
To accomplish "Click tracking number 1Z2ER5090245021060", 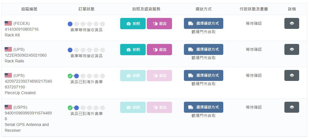I will (x=25, y=55).
